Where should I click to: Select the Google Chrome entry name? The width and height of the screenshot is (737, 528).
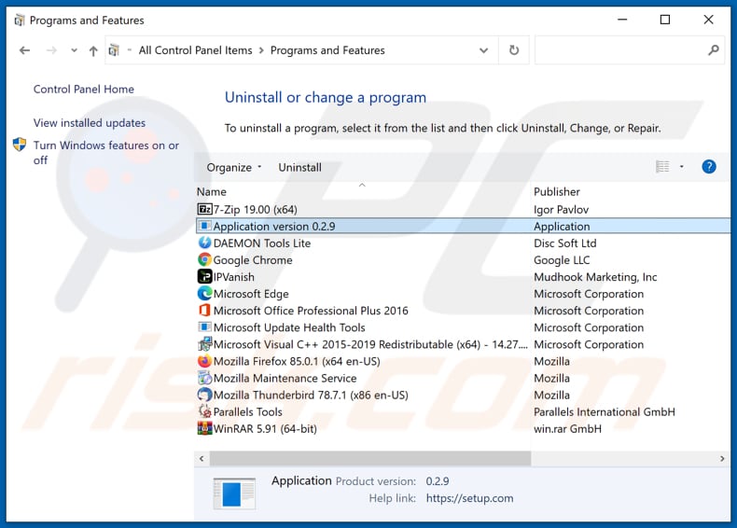pos(253,260)
